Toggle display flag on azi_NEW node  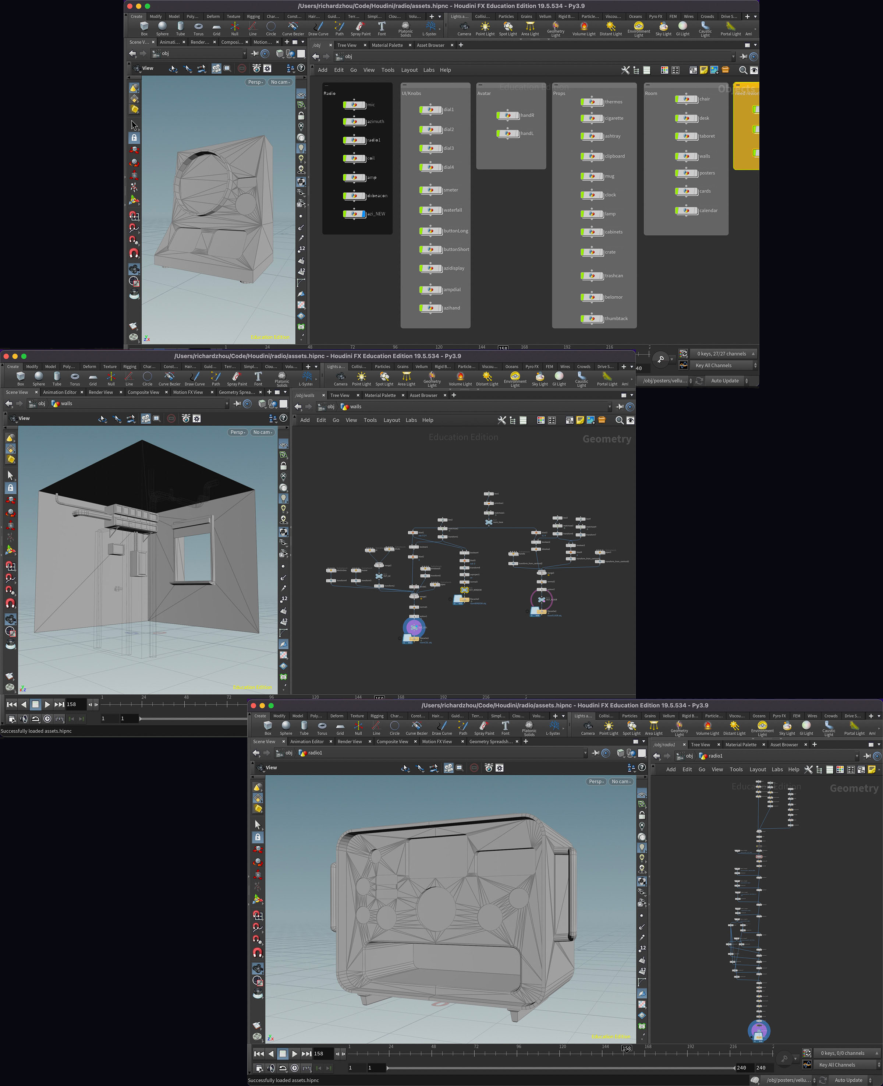[363, 214]
